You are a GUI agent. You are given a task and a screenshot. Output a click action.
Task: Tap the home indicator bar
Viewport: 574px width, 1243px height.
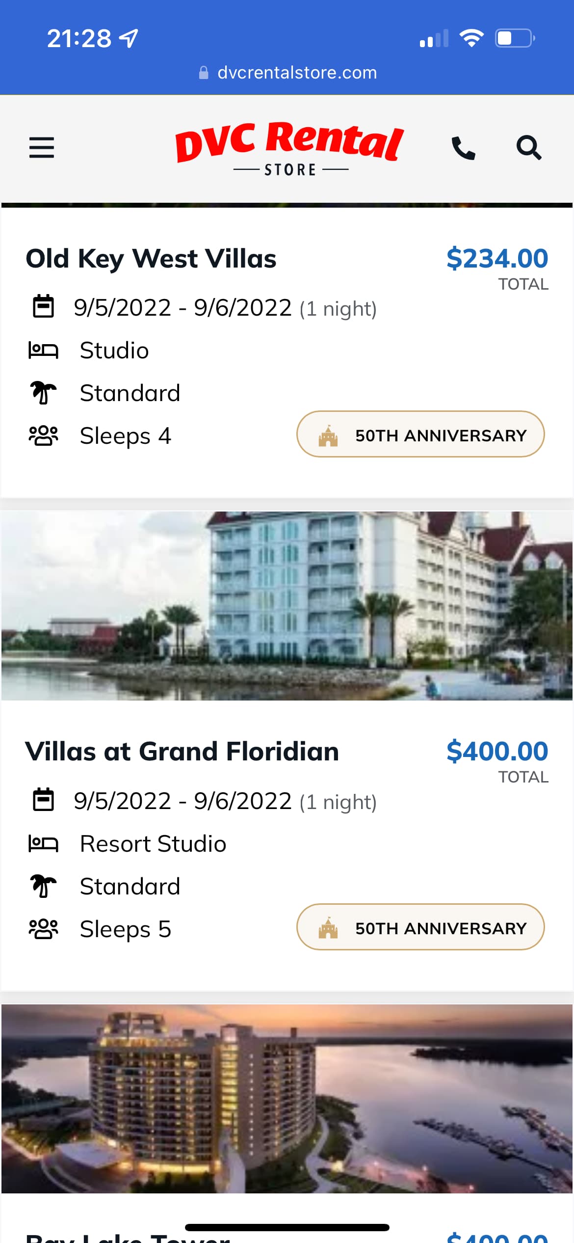[287, 1227]
